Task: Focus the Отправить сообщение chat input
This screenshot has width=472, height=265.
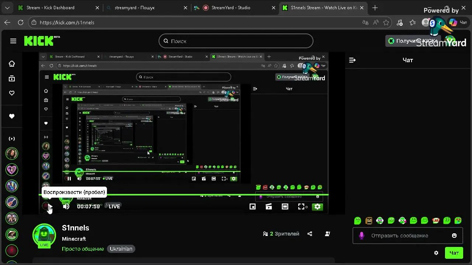Action: pyautogui.click(x=407, y=236)
